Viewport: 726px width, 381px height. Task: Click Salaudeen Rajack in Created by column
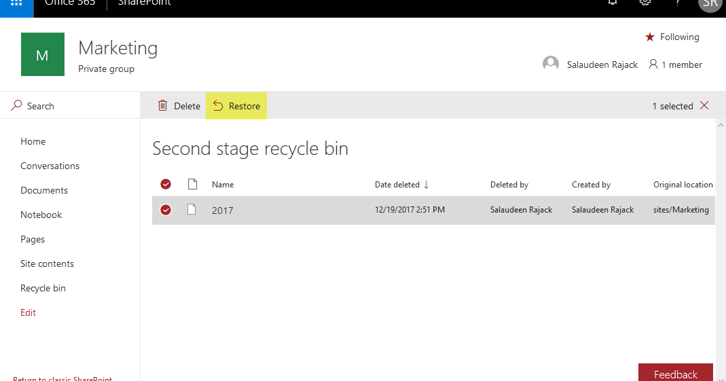coord(603,210)
